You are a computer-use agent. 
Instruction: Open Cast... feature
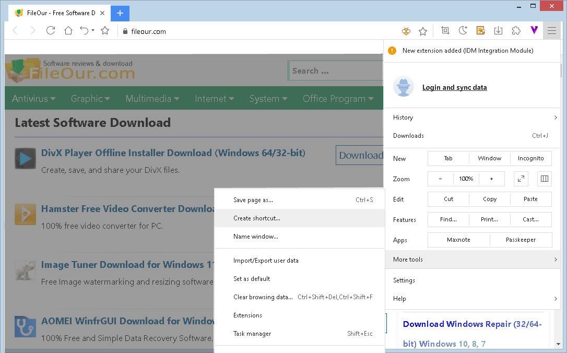[x=531, y=219]
